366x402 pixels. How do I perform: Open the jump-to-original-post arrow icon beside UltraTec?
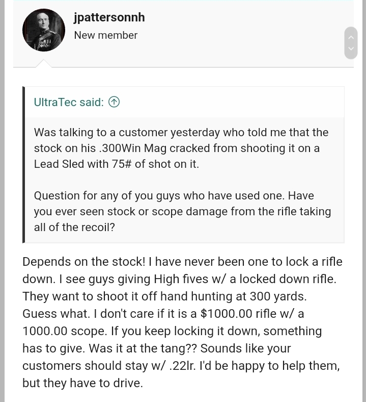pos(114,102)
